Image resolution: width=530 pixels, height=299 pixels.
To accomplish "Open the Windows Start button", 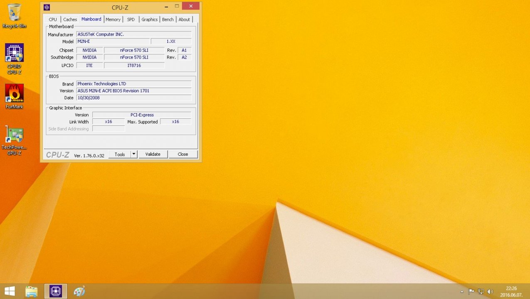I will [x=10, y=291].
